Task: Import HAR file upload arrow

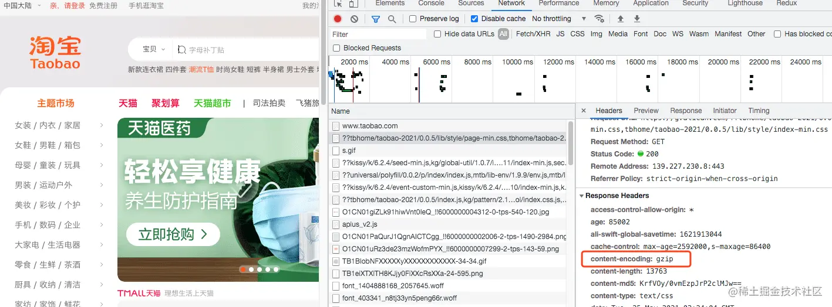Action: (x=622, y=19)
